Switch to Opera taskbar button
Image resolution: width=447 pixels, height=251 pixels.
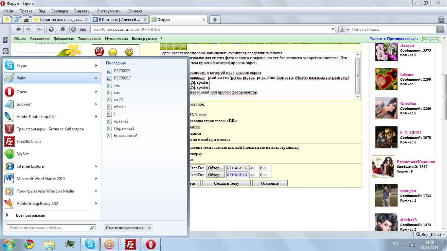click(151, 244)
